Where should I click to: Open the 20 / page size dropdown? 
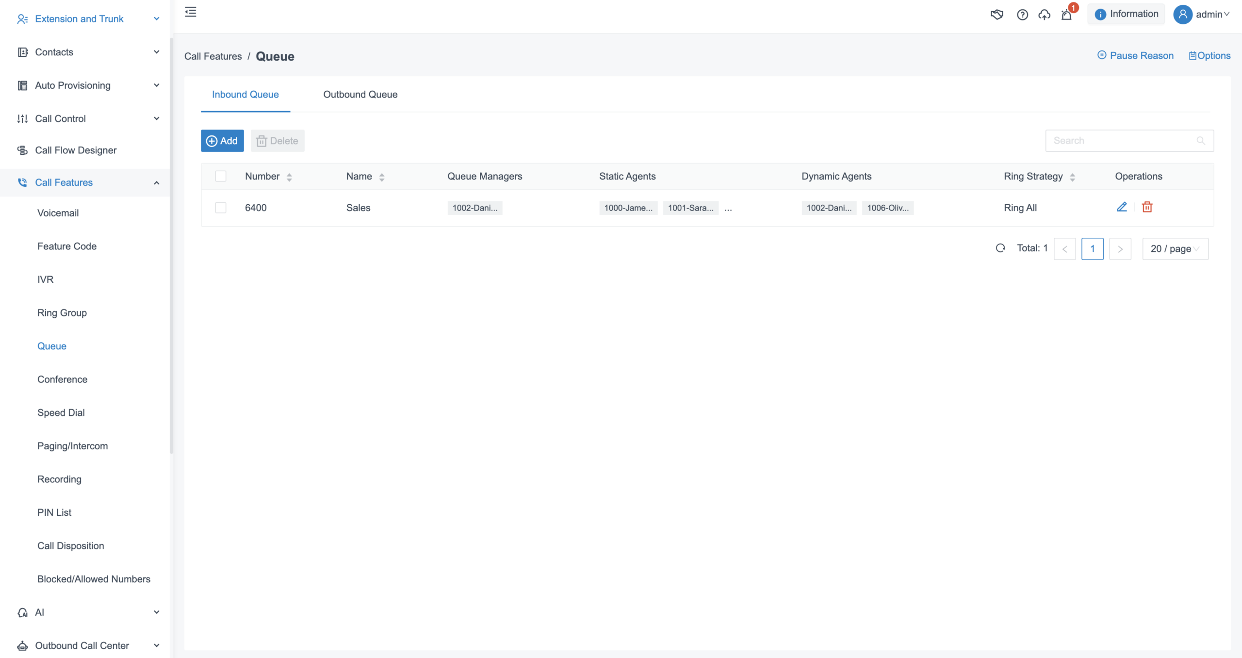click(x=1175, y=249)
